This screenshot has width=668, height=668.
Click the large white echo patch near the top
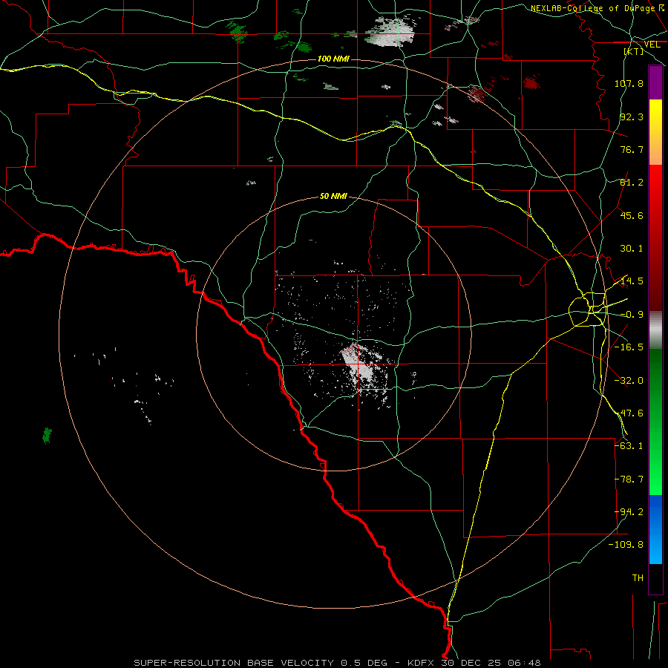[x=390, y=32]
